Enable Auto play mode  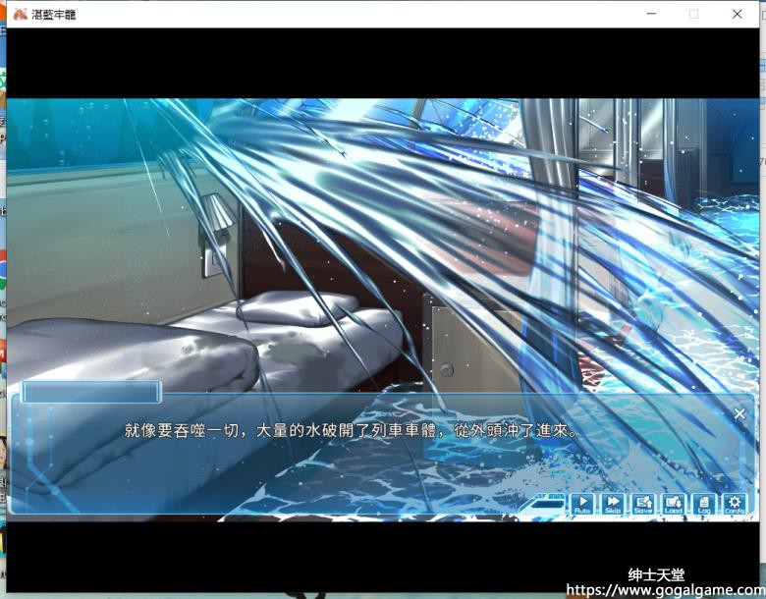click(x=581, y=505)
